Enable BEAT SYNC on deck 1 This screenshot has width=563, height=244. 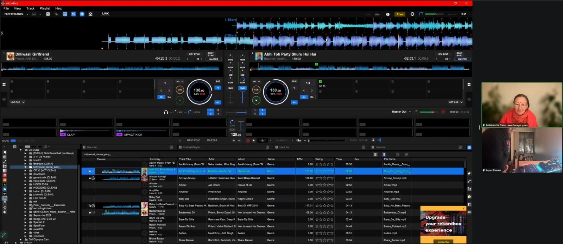coord(211,54)
